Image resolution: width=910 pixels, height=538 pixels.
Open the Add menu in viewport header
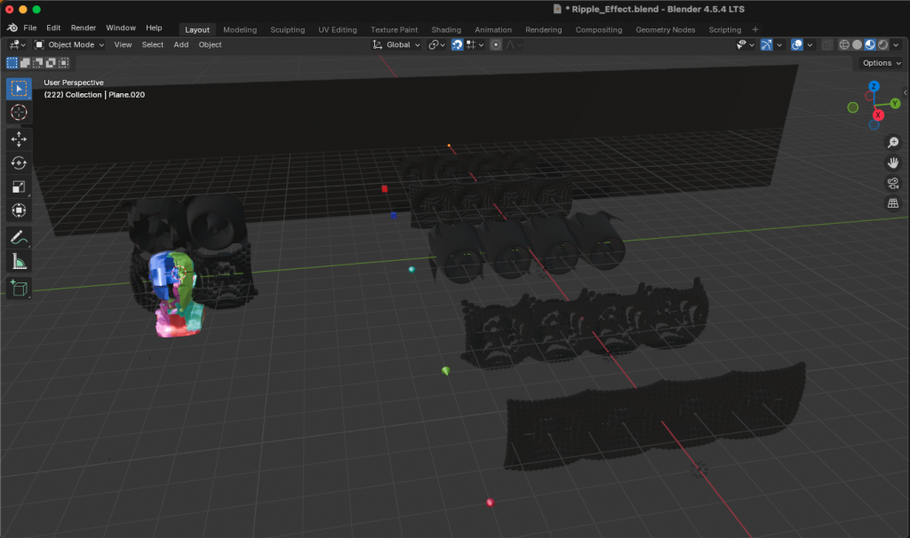(x=181, y=44)
